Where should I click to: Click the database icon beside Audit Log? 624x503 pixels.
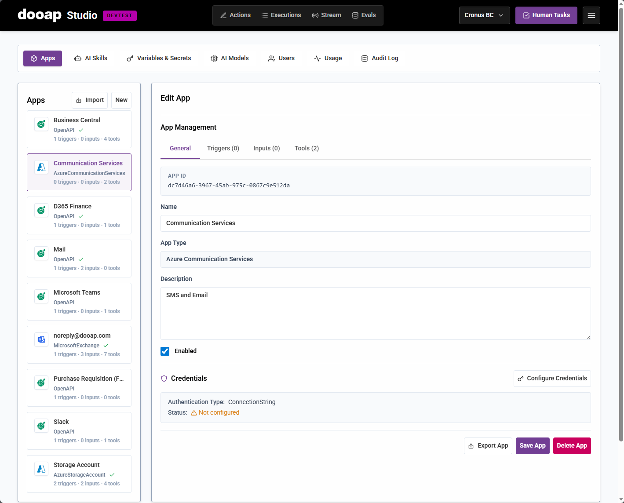[x=365, y=58]
